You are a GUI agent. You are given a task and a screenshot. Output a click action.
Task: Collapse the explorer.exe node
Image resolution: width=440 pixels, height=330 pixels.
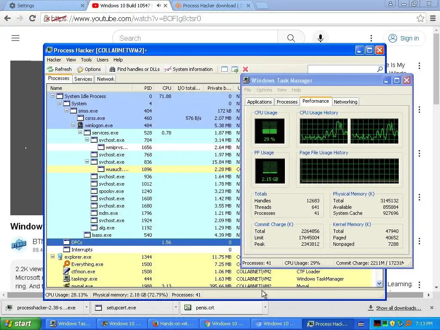click(52, 256)
